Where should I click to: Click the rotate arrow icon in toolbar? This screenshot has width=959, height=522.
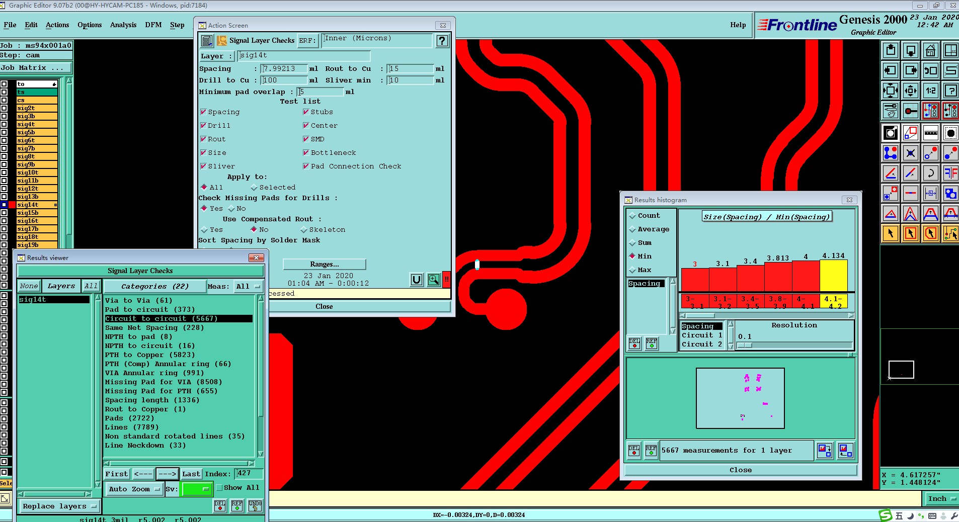[x=931, y=173]
